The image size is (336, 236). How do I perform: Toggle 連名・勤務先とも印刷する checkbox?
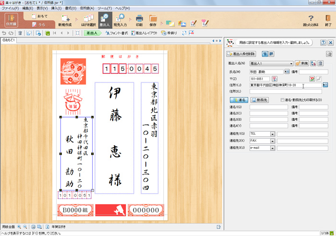[x=282, y=100]
